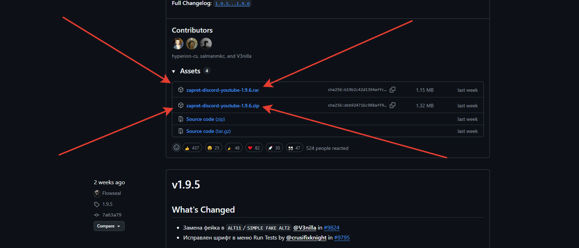Screen dimensions: 579x248
Task: Open pull request #9824
Action: tap(332, 228)
